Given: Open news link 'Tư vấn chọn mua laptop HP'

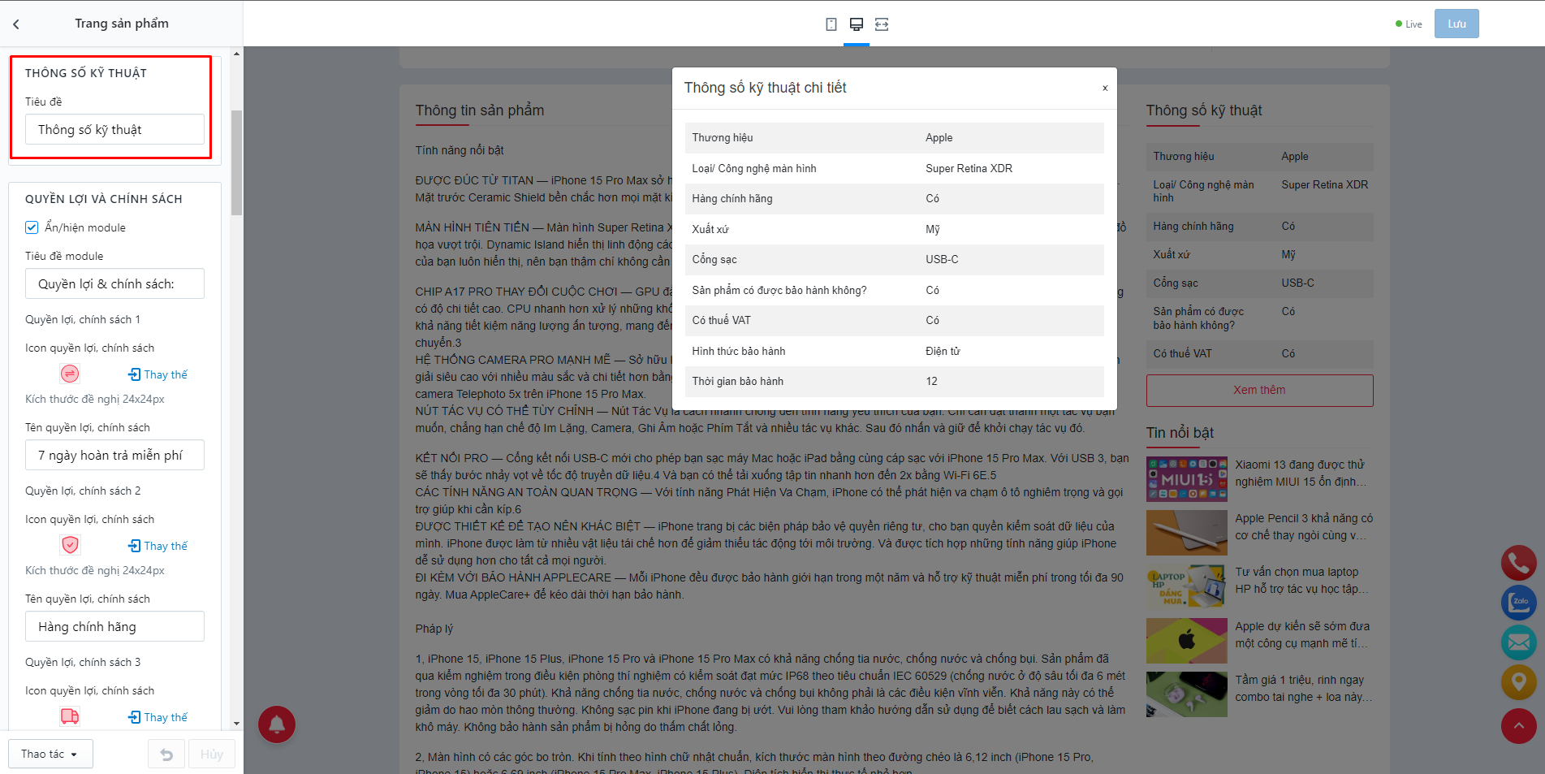Looking at the screenshot, I should (x=1301, y=581).
